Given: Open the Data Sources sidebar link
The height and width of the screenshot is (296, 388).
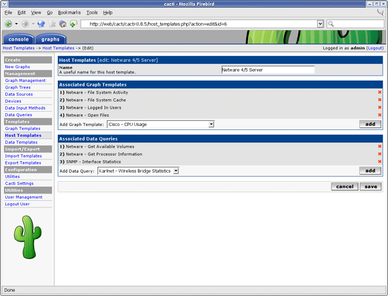Looking at the screenshot, I should [x=19, y=95].
